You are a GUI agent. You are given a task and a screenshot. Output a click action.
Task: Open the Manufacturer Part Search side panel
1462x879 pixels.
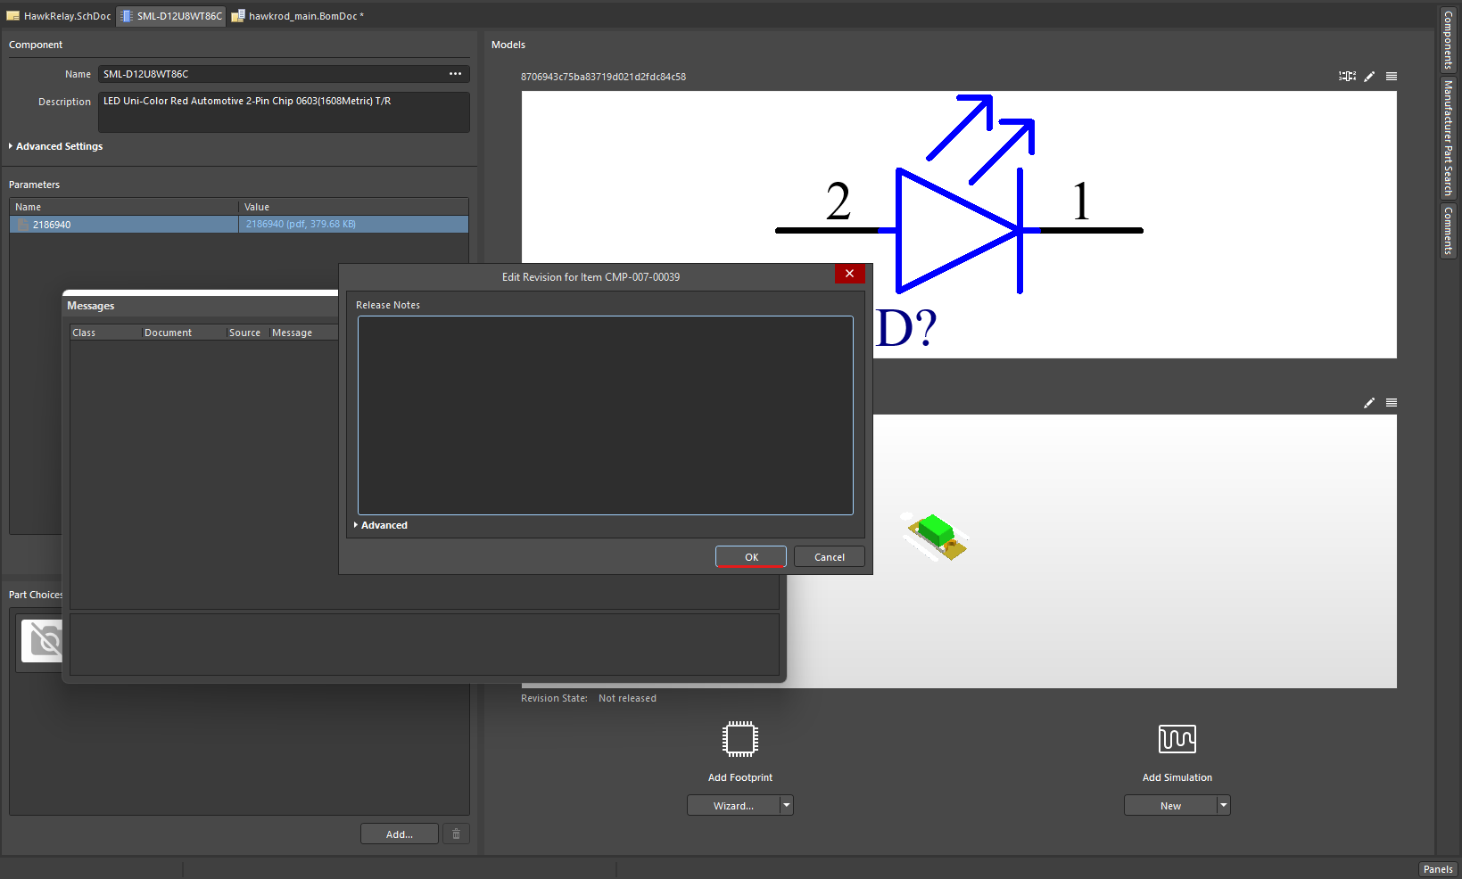(x=1448, y=138)
